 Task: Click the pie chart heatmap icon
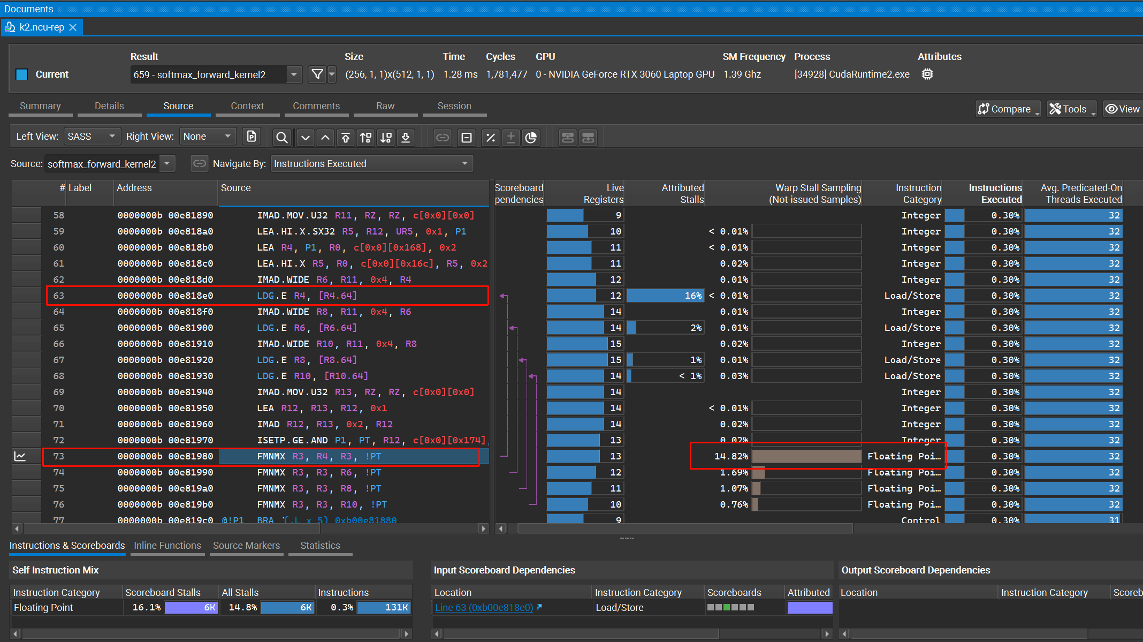[531, 138]
